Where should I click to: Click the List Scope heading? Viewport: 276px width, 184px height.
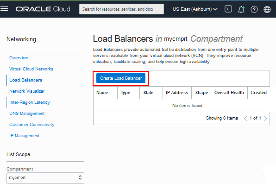tap(19, 154)
